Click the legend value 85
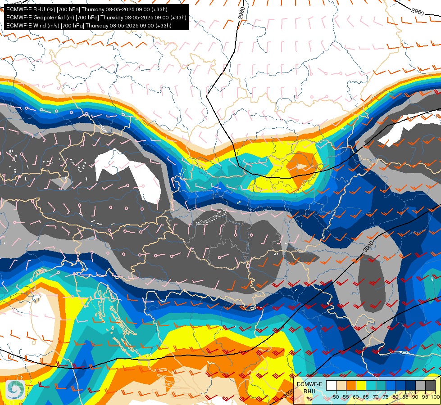The image size is (441, 405). coord(405,397)
